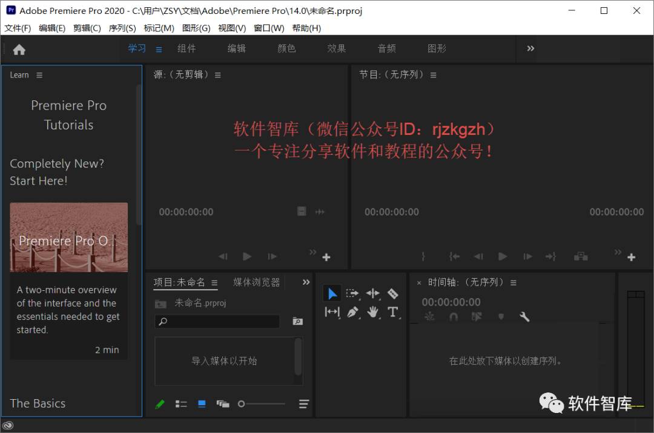This screenshot has height=433, width=654.
Task: Step forward one frame in Source monitor
Action: pyautogui.click(x=272, y=256)
